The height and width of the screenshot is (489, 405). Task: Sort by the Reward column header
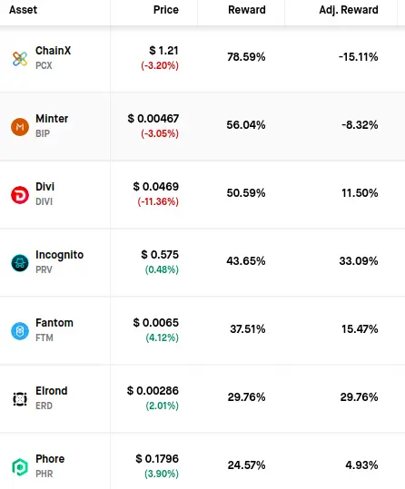click(x=247, y=10)
